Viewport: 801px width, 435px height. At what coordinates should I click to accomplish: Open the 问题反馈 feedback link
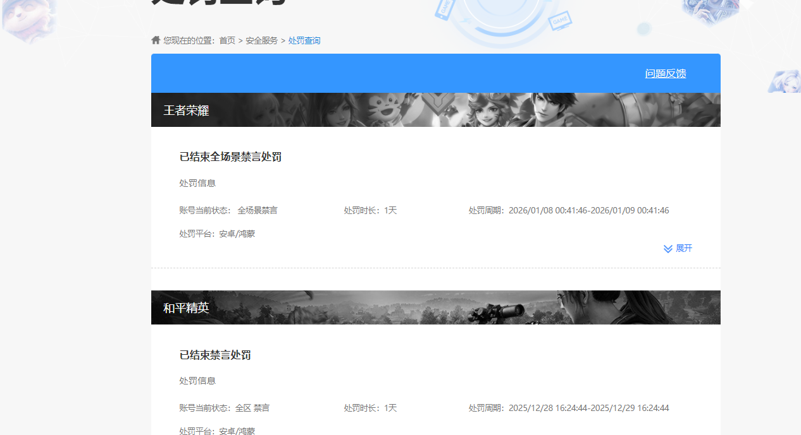coord(666,73)
